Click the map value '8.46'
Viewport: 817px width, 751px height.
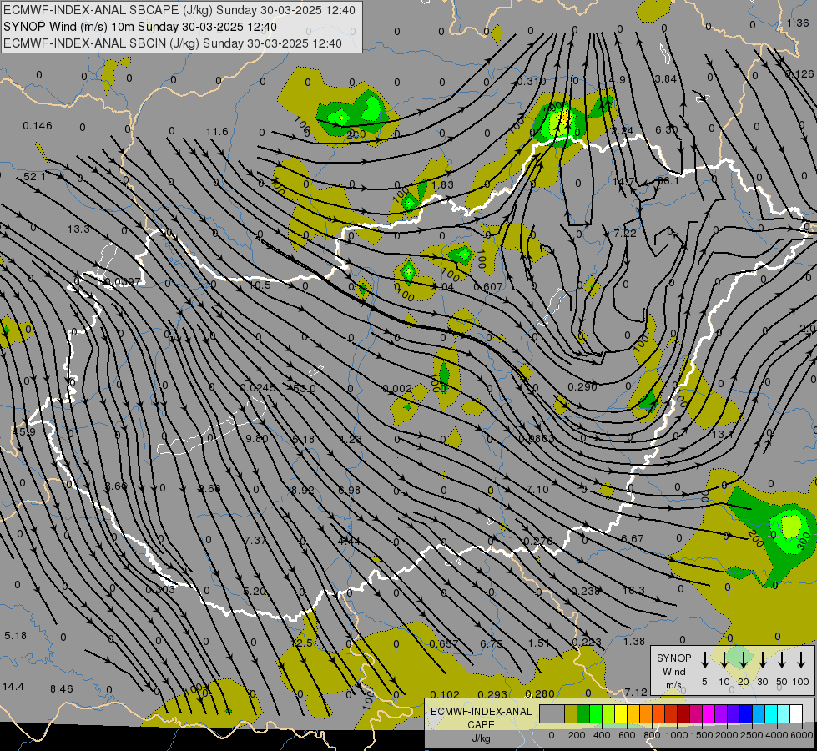(x=62, y=688)
